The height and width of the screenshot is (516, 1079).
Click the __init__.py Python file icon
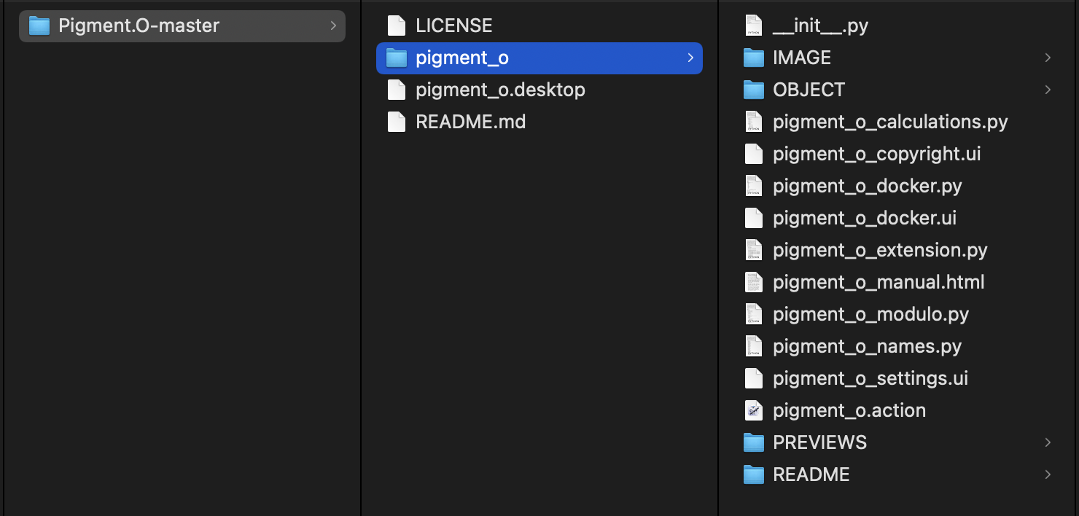click(x=753, y=26)
